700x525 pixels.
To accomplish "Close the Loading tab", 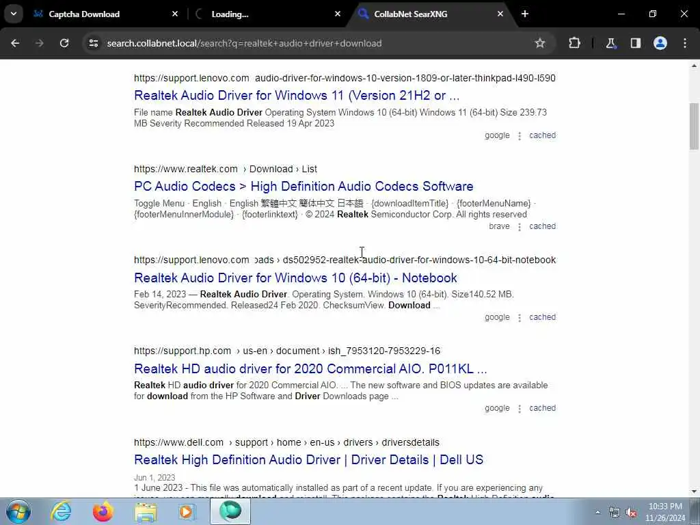I will [338, 14].
